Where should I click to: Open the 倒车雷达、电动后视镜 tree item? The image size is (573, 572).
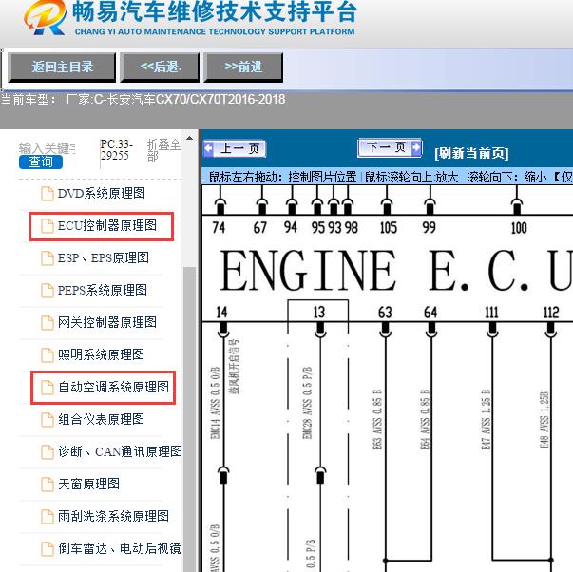coord(120,548)
